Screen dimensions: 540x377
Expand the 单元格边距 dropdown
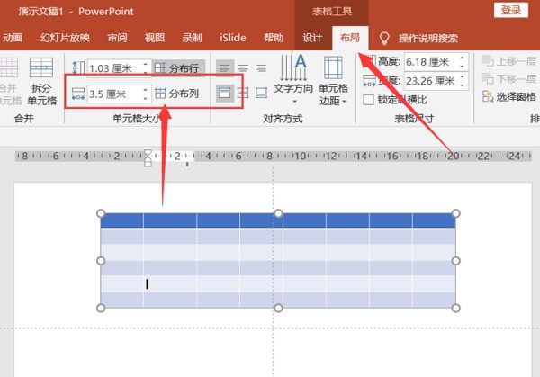[333, 81]
